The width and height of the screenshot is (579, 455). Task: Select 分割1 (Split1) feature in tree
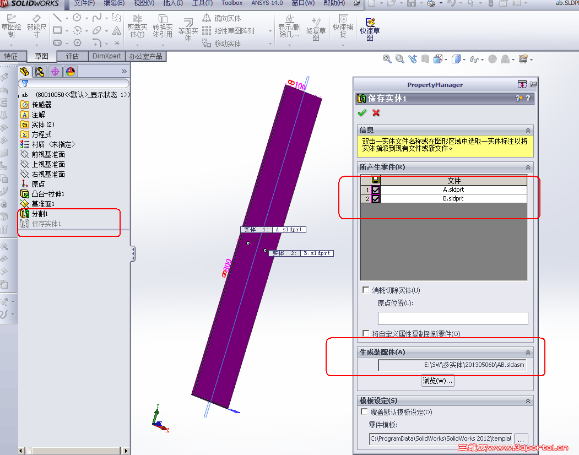[40, 214]
